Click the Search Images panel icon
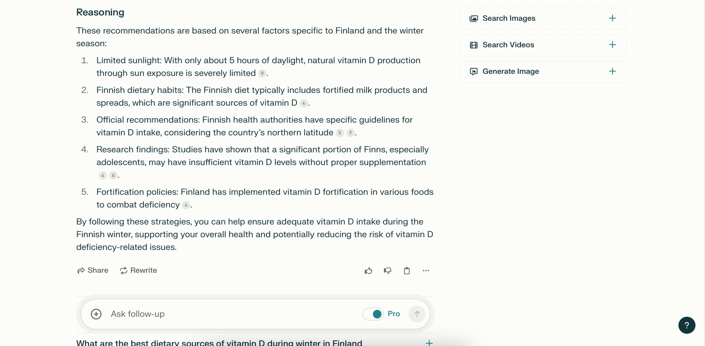This screenshot has width=705, height=346. click(x=473, y=18)
